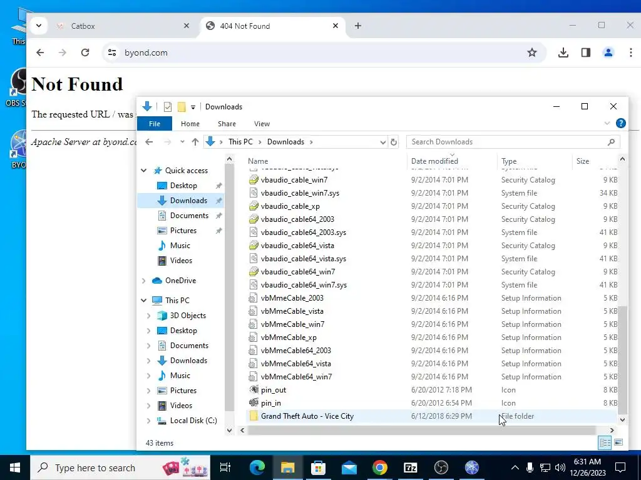Open the View ribbon tab
Image resolution: width=641 pixels, height=480 pixels.
click(x=262, y=124)
